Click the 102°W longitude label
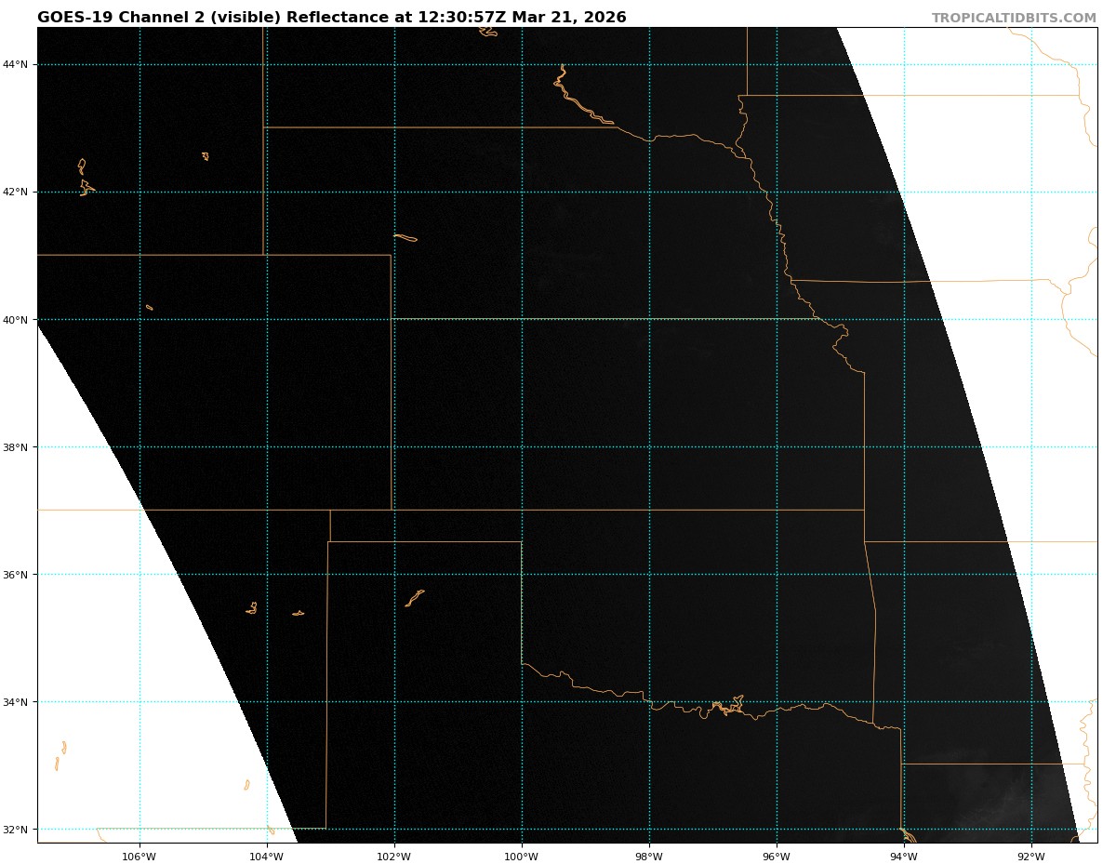Screen dimensions: 1116x864 (393, 857)
